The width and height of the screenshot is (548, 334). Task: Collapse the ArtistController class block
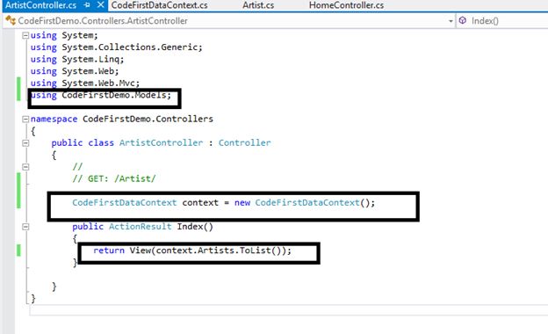click(x=25, y=143)
